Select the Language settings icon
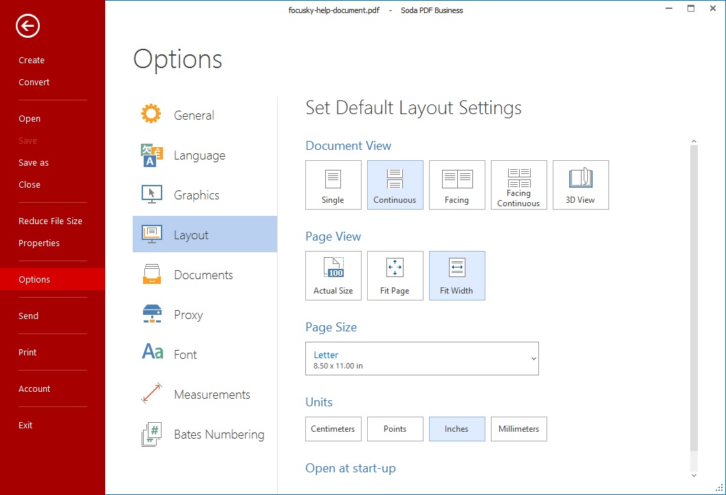 click(151, 155)
